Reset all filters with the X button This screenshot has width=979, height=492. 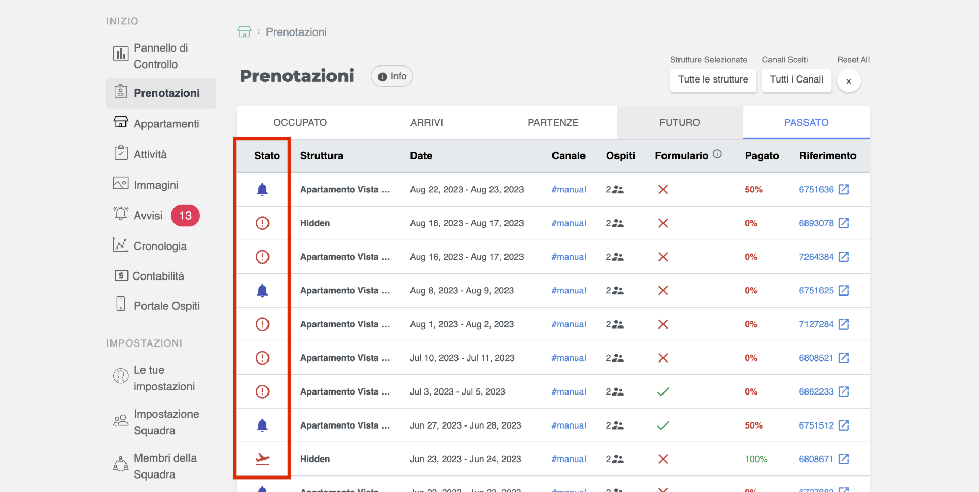pos(848,81)
